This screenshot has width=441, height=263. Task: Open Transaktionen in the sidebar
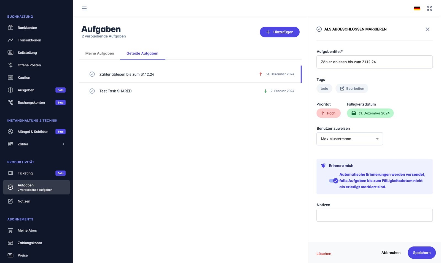pyautogui.click(x=29, y=40)
